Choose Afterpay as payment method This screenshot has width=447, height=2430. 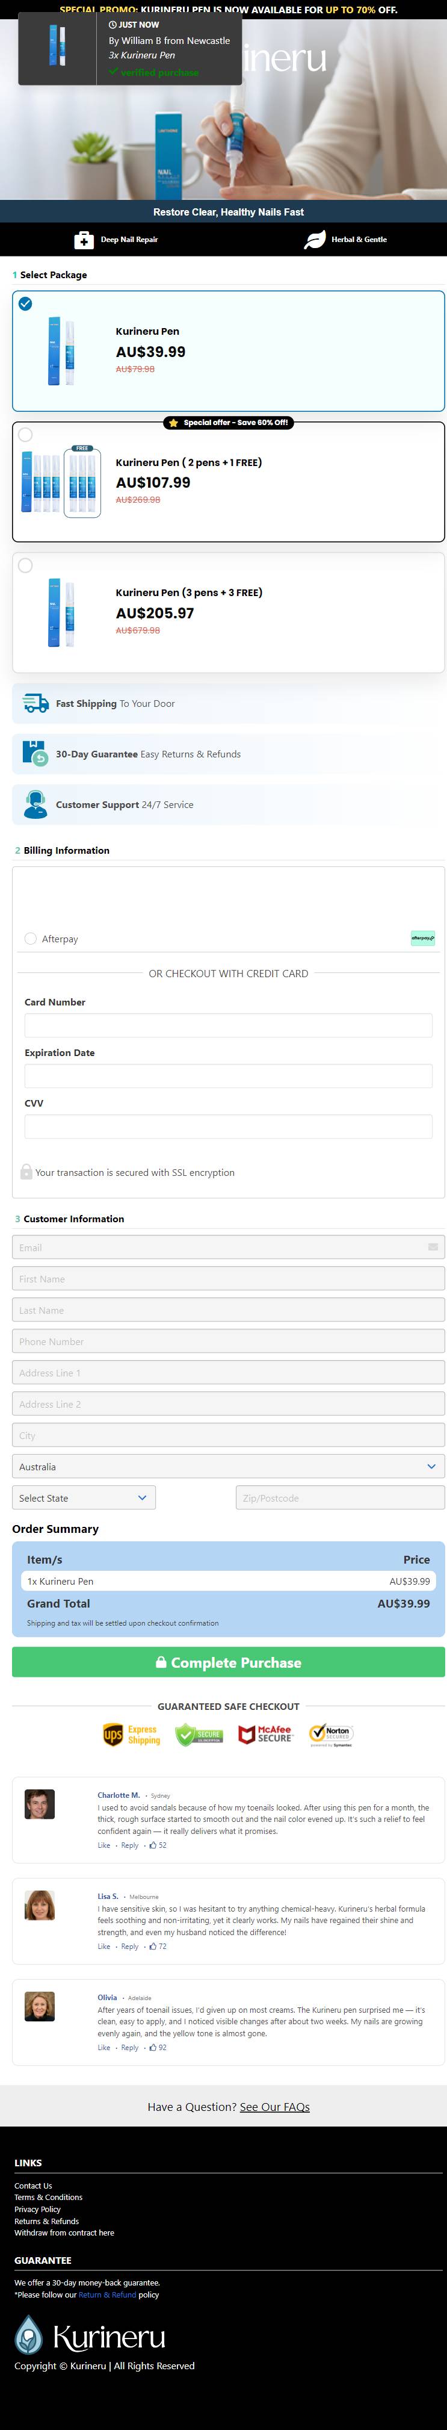(30, 939)
